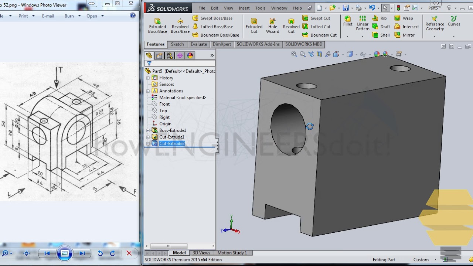Viewport: 473px width, 266px height.
Task: Click the Section View icon
Action: pyautogui.click(x=319, y=54)
